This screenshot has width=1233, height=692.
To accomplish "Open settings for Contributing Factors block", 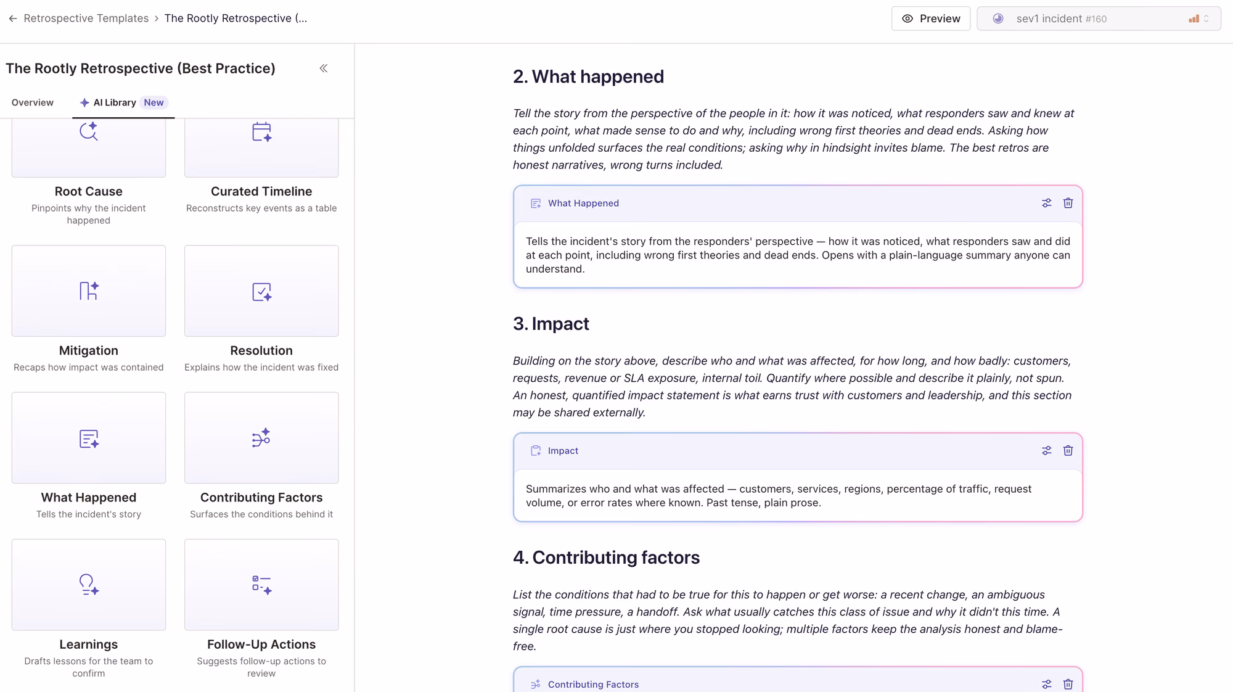I will 1047,684.
